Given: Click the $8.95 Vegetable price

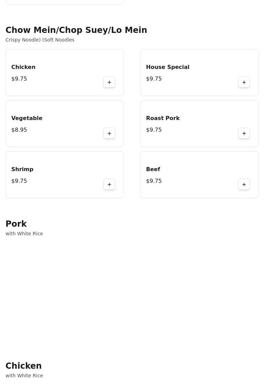Looking at the screenshot, I should (19, 130).
